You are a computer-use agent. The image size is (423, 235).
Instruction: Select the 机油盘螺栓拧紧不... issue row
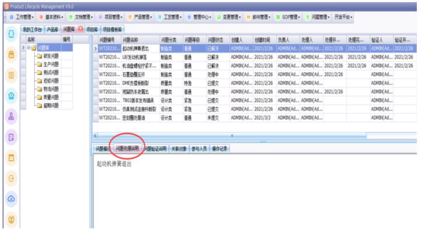[x=255, y=66]
